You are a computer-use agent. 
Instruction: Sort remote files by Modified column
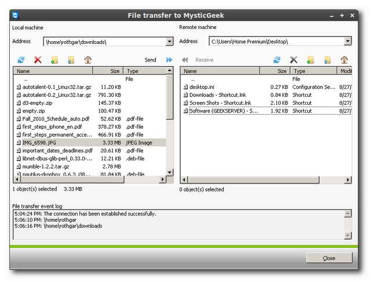345,71
